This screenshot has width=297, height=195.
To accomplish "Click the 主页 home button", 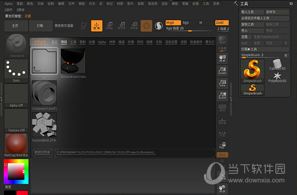I will click(x=16, y=26).
